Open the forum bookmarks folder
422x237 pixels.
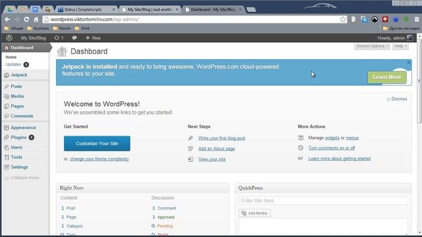(62, 28)
